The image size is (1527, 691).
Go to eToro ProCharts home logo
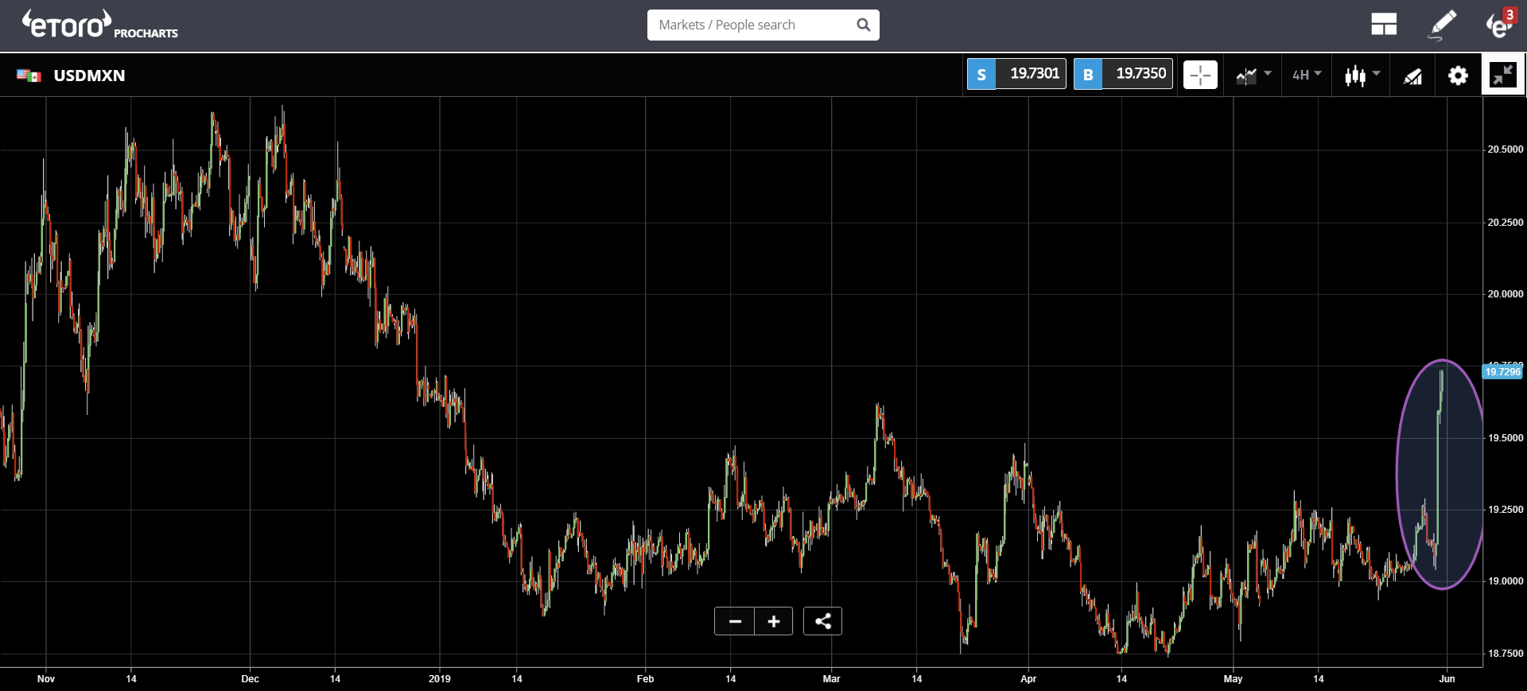(x=99, y=25)
